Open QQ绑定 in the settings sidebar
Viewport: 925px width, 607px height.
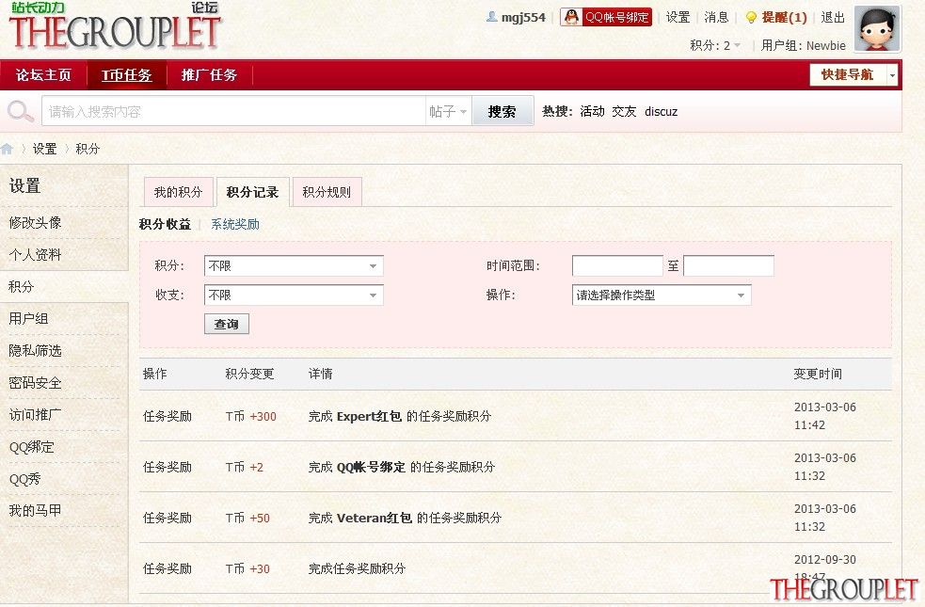pyautogui.click(x=32, y=447)
